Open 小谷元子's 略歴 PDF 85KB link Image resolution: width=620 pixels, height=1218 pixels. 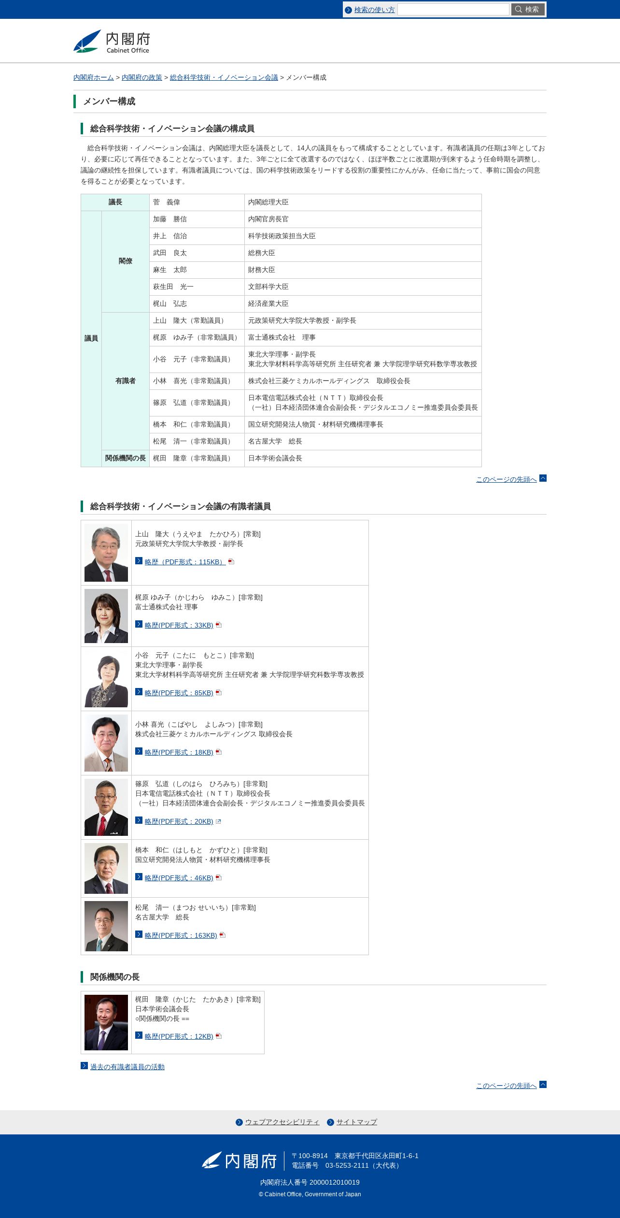179,693
